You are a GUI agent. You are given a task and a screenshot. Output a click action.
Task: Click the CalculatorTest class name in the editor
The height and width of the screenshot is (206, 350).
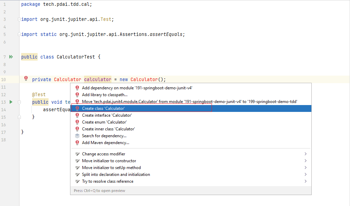point(76,57)
